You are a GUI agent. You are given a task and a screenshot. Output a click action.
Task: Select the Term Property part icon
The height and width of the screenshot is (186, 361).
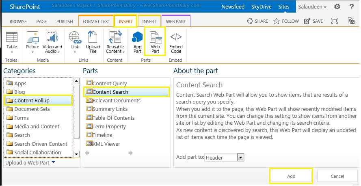(89, 126)
